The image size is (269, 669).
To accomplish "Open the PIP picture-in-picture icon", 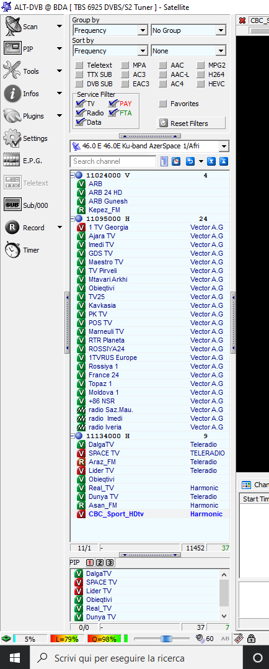I will pos(13,48).
